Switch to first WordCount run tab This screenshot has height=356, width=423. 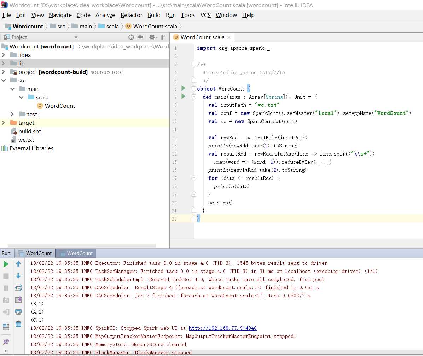[35, 253]
